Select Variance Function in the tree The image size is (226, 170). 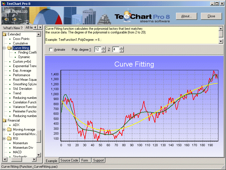[25, 107]
